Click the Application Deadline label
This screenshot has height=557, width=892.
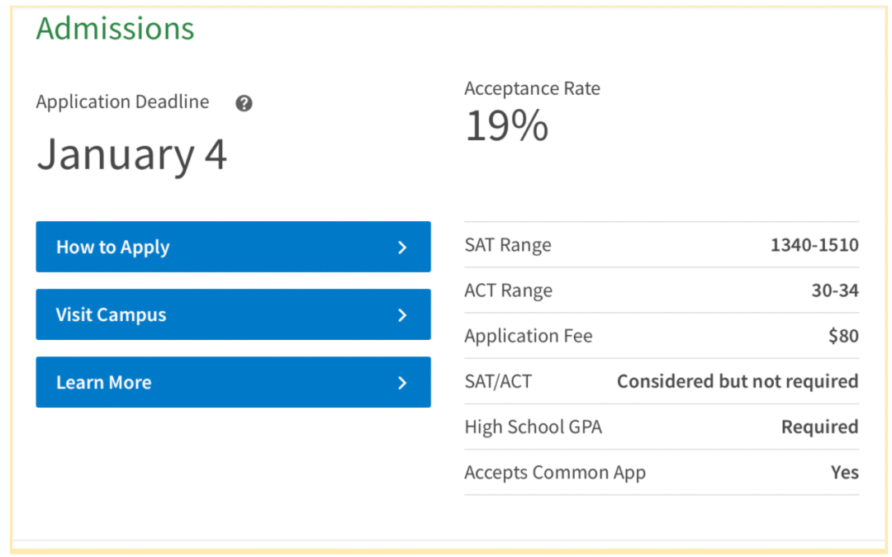click(x=123, y=102)
